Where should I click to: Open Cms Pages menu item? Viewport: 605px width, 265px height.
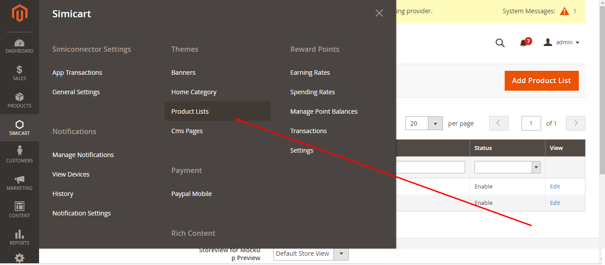click(187, 131)
